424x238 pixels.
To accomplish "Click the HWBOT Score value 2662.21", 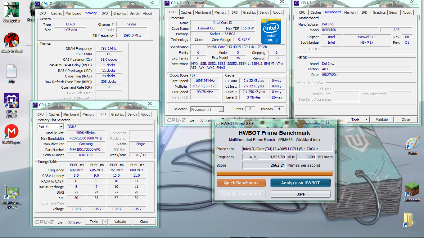I will [264, 165].
